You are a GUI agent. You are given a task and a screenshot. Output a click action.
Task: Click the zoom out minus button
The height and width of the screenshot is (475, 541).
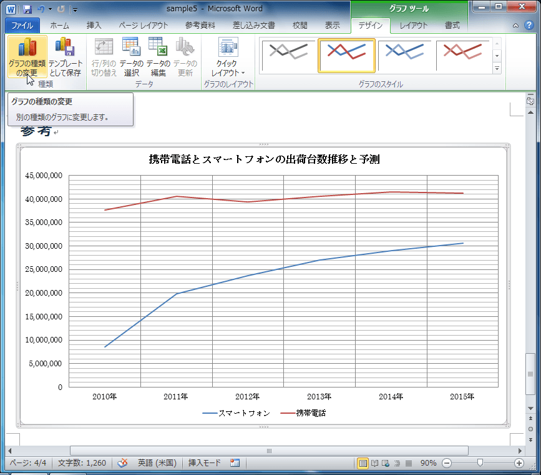[447, 463]
